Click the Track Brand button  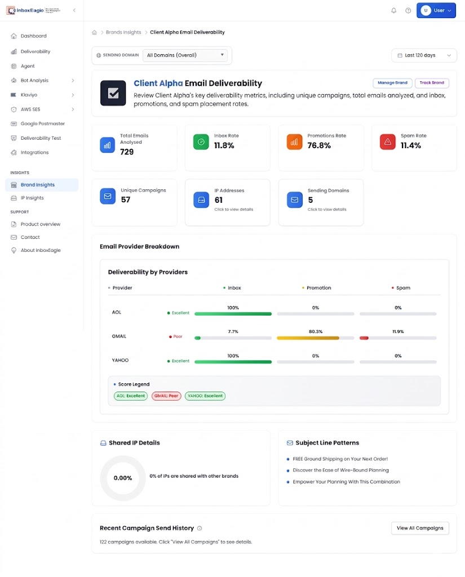(432, 83)
